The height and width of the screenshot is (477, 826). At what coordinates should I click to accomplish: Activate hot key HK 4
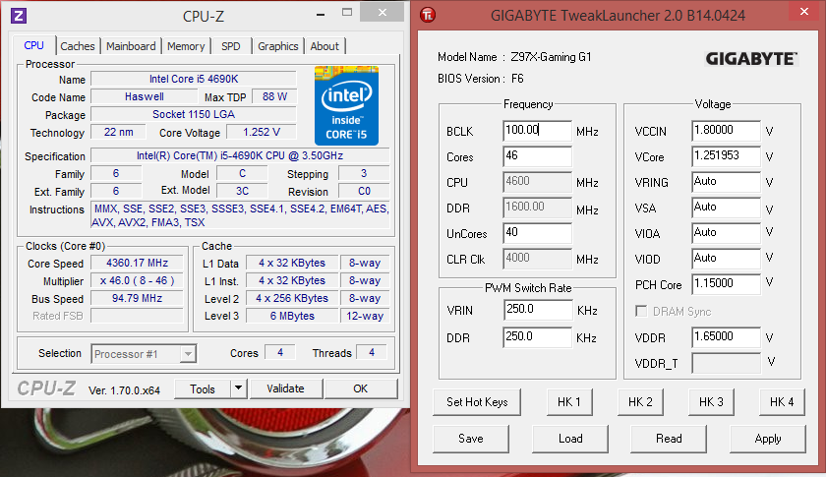(x=782, y=402)
